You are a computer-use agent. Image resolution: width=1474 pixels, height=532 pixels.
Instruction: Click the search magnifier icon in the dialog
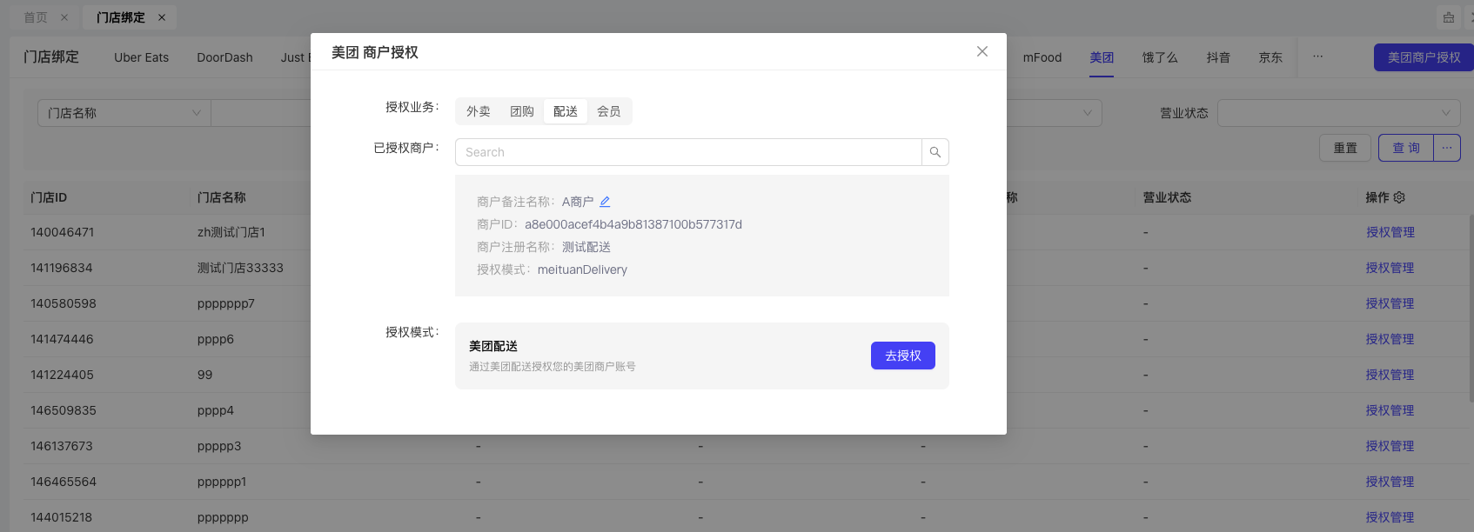(935, 152)
